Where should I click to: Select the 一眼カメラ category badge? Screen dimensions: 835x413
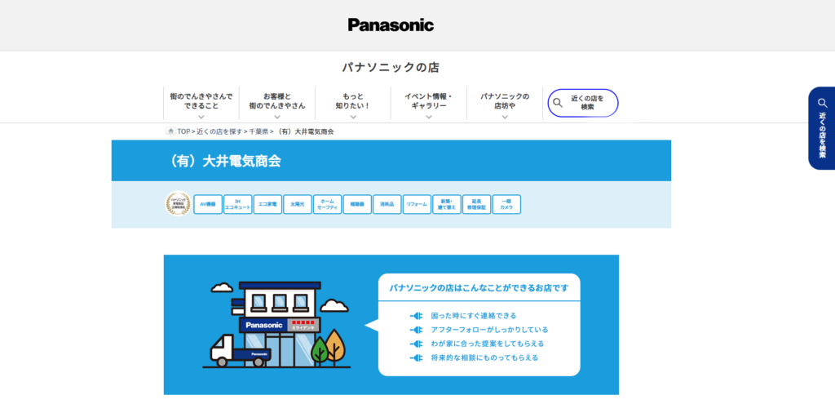(506, 204)
